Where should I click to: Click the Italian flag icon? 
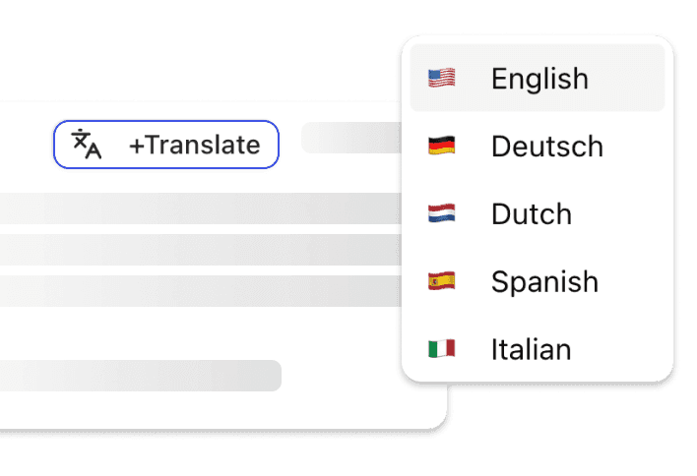coord(441,348)
